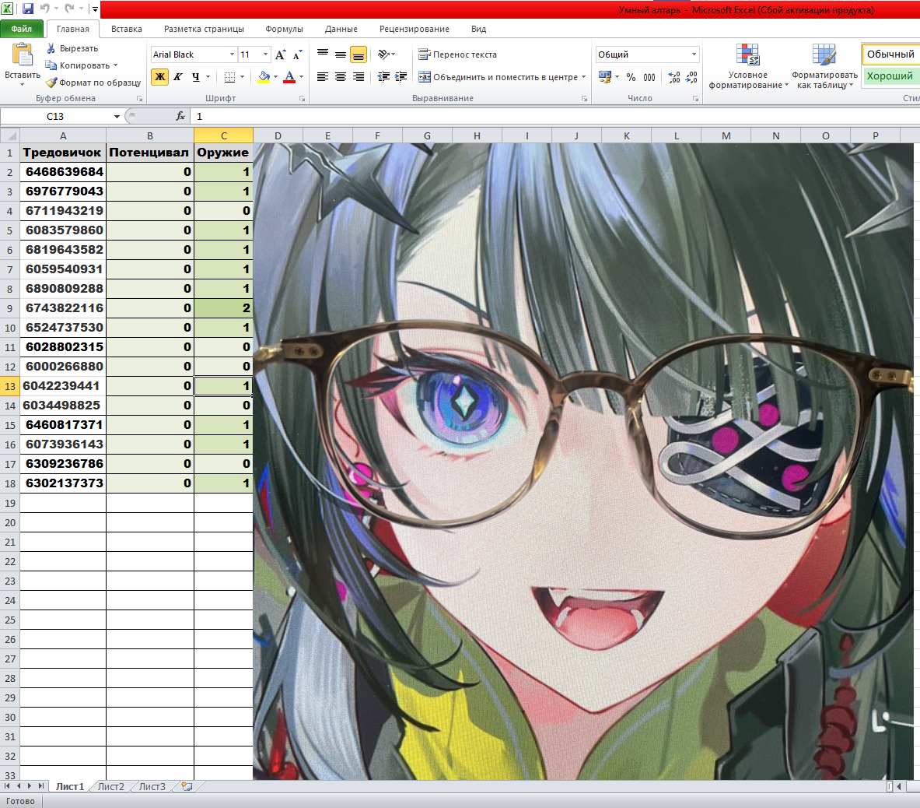Switch to the Рецензирование tab

(x=415, y=29)
